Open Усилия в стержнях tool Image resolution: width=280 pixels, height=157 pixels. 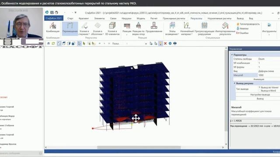coord(84,29)
